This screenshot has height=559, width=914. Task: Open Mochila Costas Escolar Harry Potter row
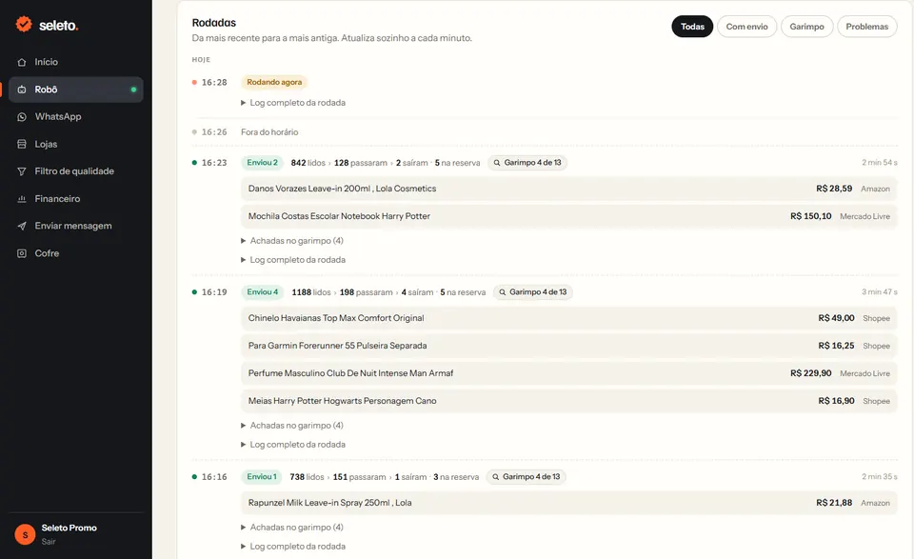point(569,216)
